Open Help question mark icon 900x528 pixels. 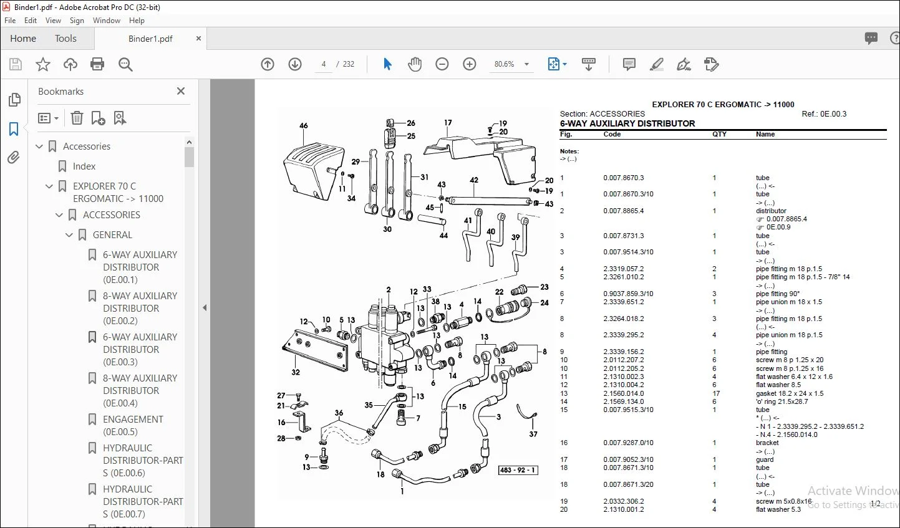click(894, 39)
